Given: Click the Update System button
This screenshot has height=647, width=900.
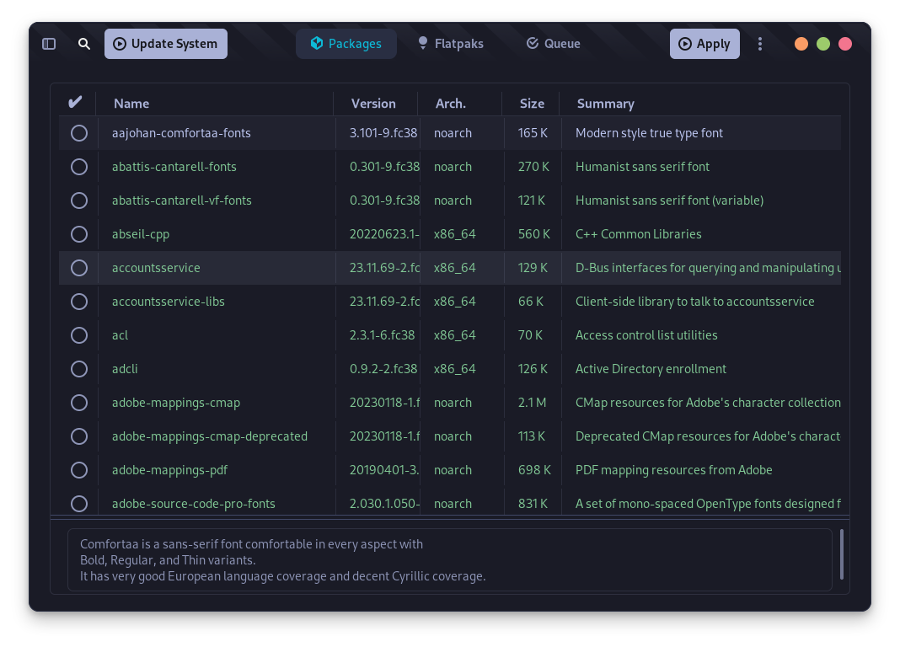Looking at the screenshot, I should pos(166,43).
